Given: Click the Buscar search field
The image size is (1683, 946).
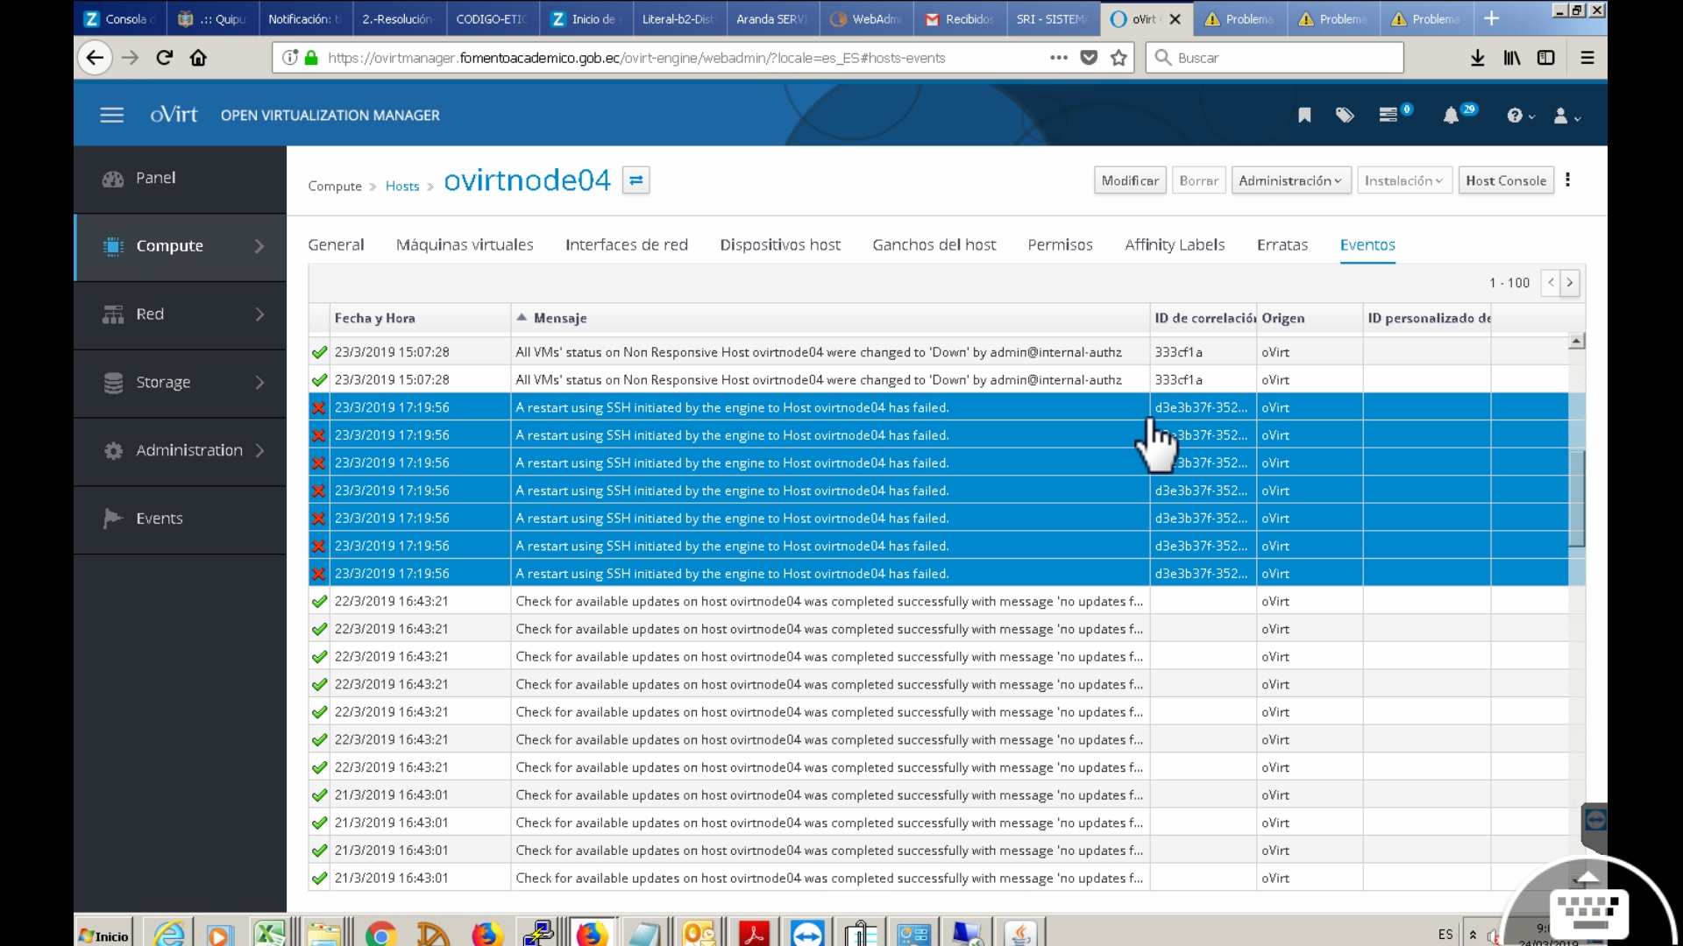Looking at the screenshot, I should click(x=1280, y=58).
